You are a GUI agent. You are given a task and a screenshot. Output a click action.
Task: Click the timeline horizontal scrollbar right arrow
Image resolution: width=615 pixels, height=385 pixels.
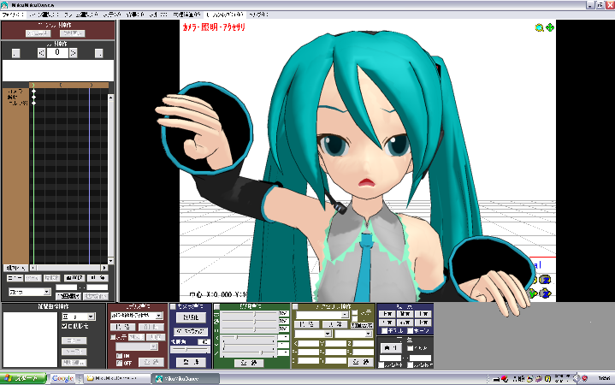pos(104,268)
